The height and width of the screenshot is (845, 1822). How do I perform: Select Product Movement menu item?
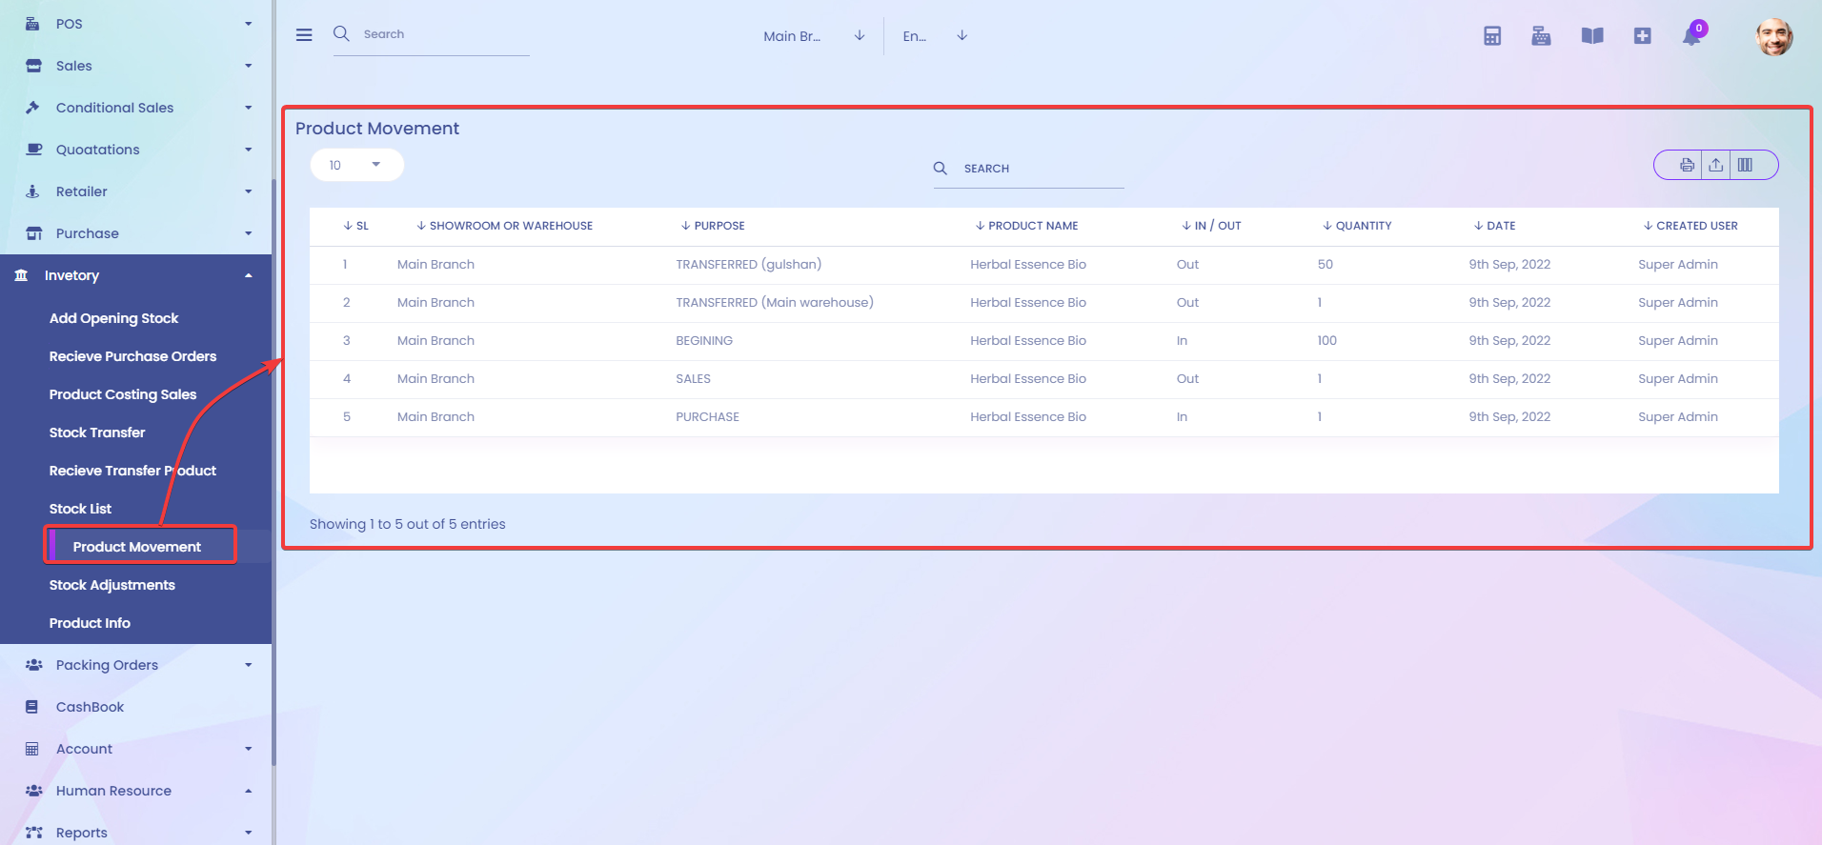[136, 547]
